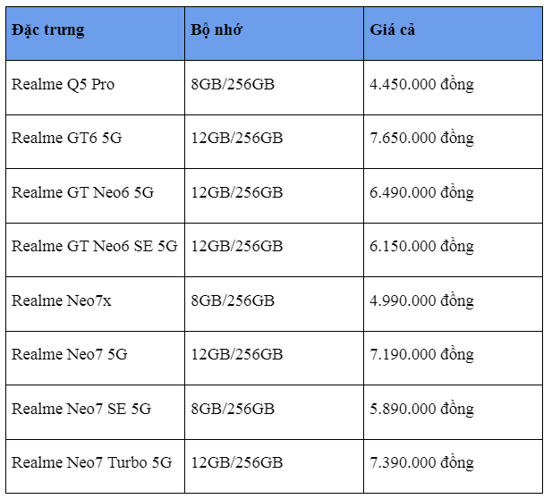Screen dimensions: 552x499
Task: Click the Realme Q5 Pro memory cell
Action: [x=233, y=85]
